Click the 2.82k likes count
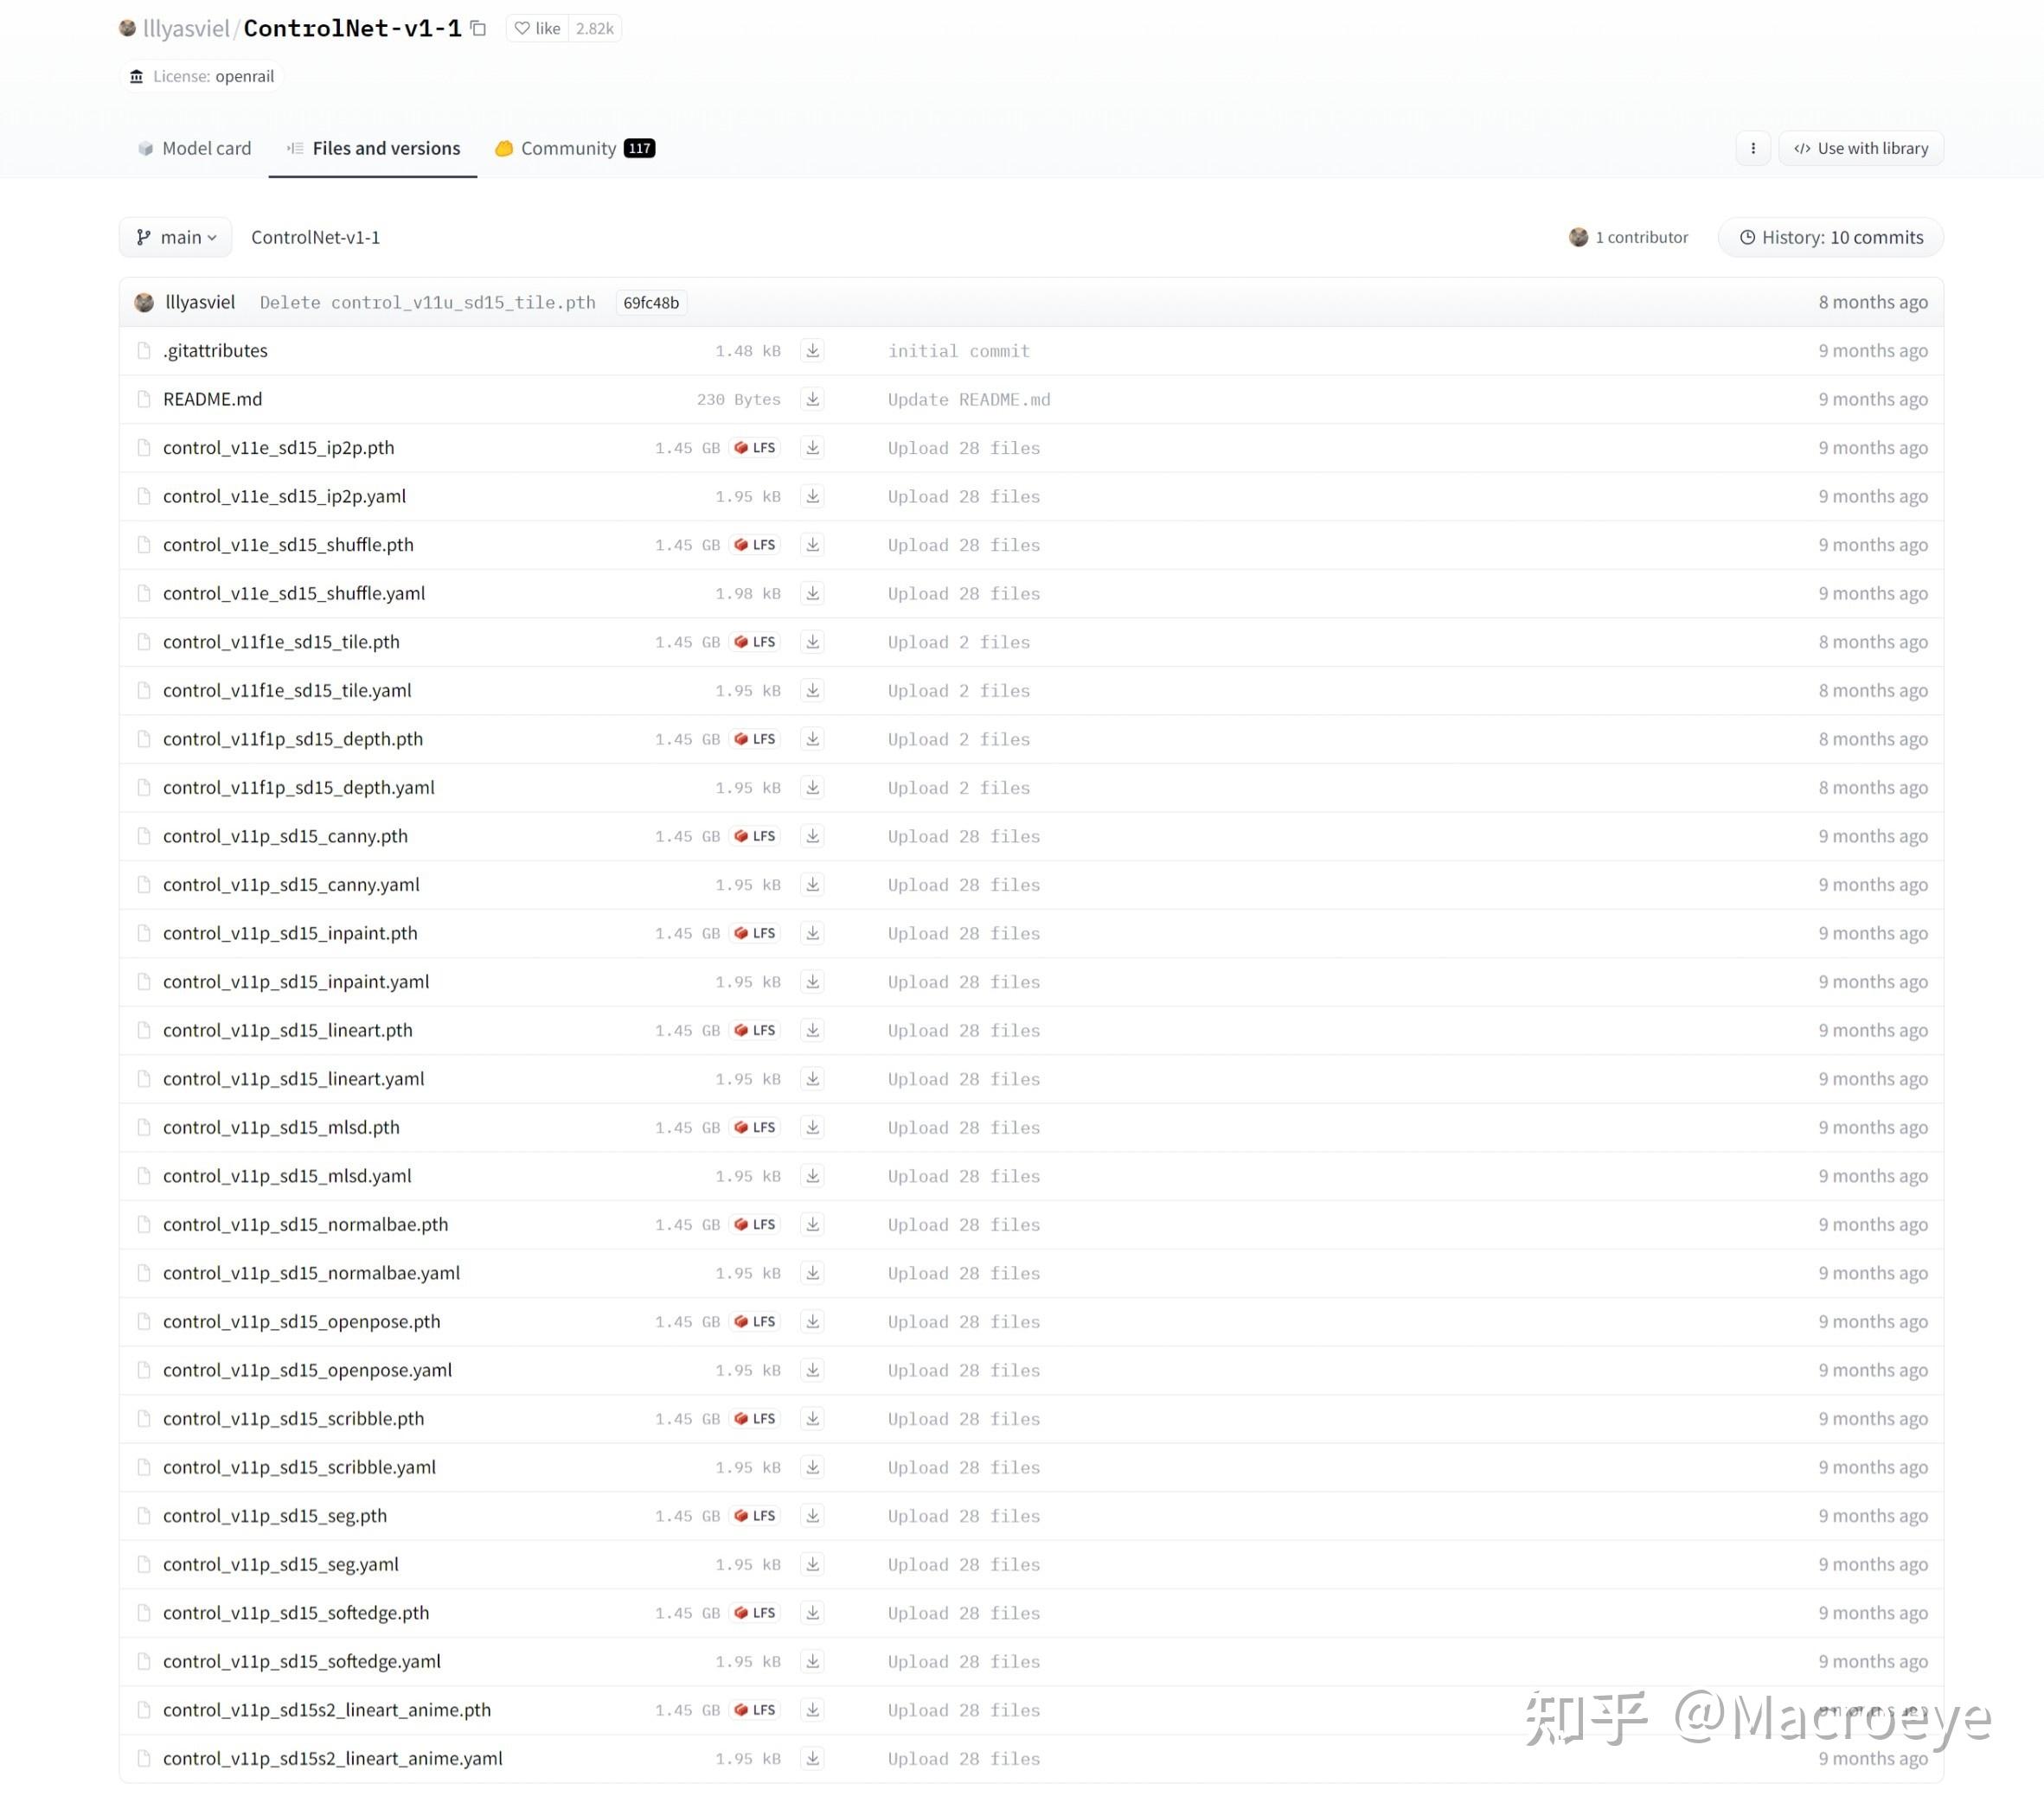 tap(595, 28)
